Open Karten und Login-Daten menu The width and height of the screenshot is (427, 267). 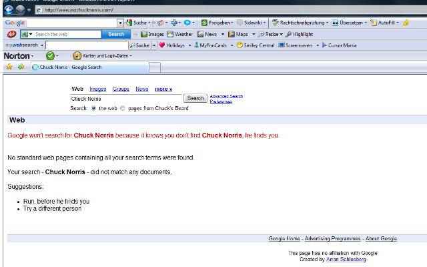(102, 56)
